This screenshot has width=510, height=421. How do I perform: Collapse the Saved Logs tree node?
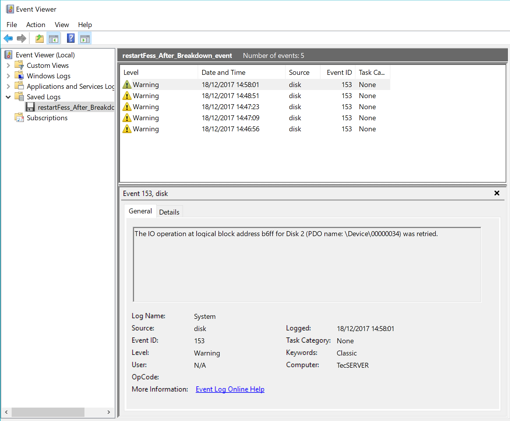(8, 97)
